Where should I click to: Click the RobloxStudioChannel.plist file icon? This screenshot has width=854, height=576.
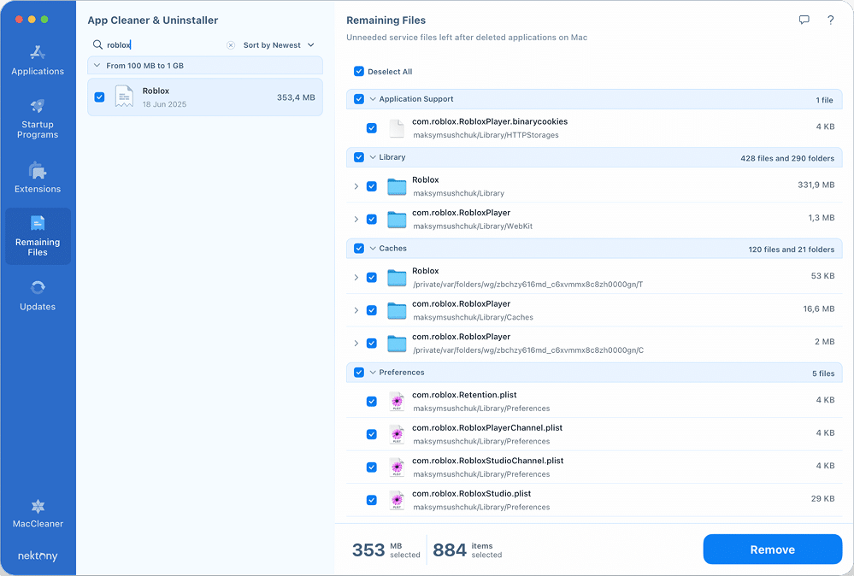click(x=397, y=467)
